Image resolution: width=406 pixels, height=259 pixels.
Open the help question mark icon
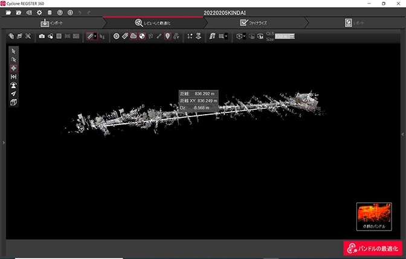[60, 13]
